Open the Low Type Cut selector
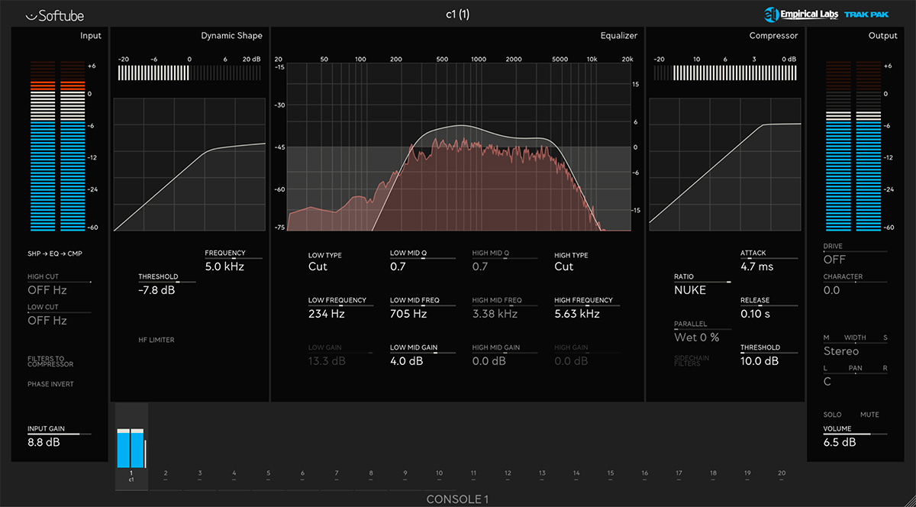 click(318, 266)
